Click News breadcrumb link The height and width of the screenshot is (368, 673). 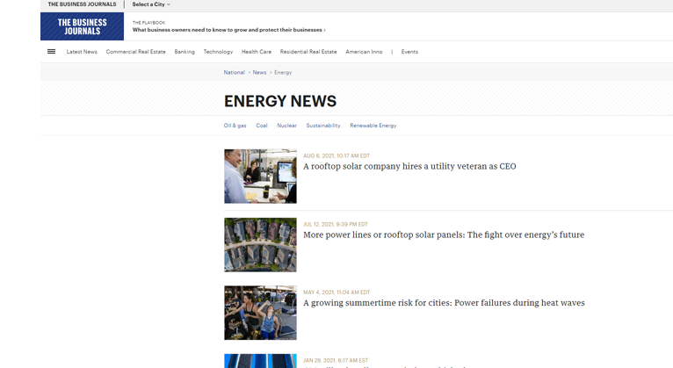coord(259,73)
